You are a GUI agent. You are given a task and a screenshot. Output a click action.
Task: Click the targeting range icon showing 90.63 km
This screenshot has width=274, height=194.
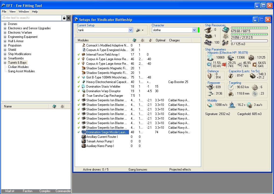tap(231, 87)
